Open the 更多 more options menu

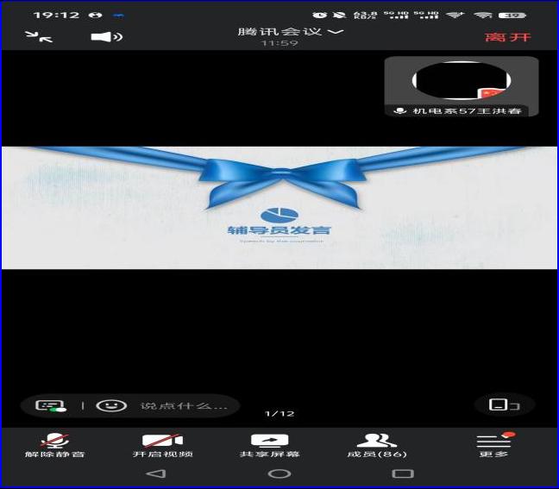click(493, 445)
